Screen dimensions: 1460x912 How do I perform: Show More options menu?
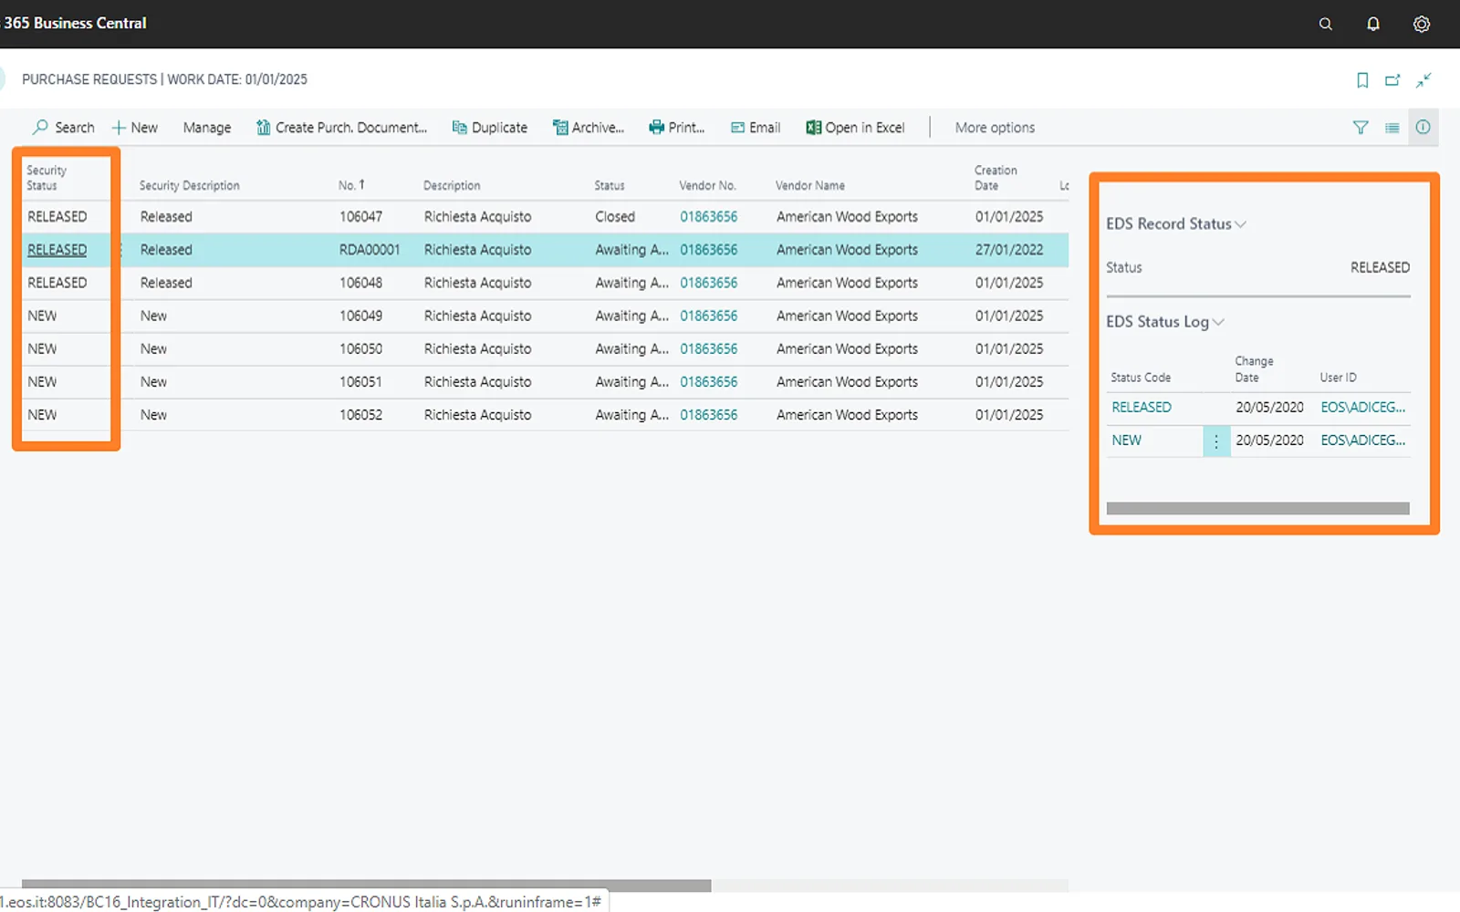(995, 128)
